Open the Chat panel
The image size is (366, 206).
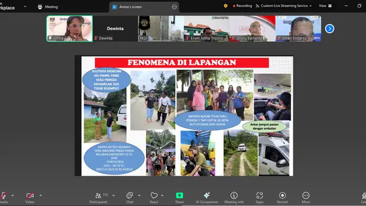coord(130,197)
